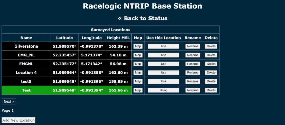
Task: Click height value 56.98 m
Action: [118, 64]
